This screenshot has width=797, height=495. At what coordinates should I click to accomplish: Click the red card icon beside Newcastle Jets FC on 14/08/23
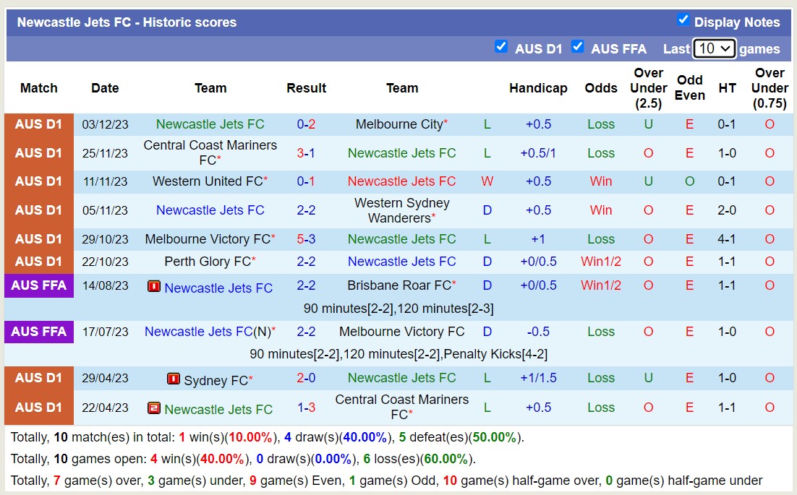[x=153, y=286]
